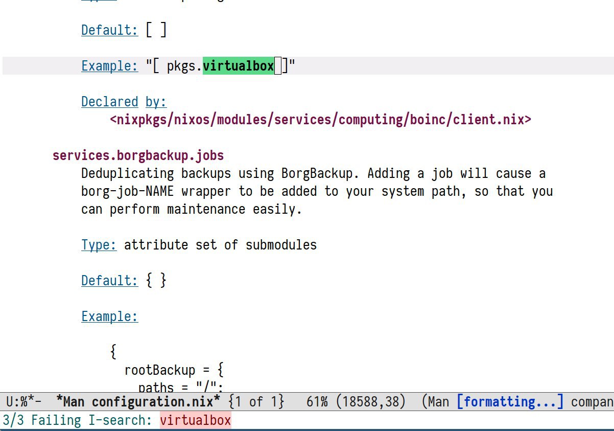Image resolution: width=614 pixels, height=431 pixels.
Task: Click the "[ ]" default value
Action: pos(156,30)
